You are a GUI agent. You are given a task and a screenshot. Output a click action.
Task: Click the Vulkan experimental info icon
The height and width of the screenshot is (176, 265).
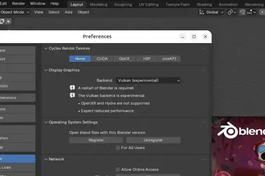click(x=72, y=95)
